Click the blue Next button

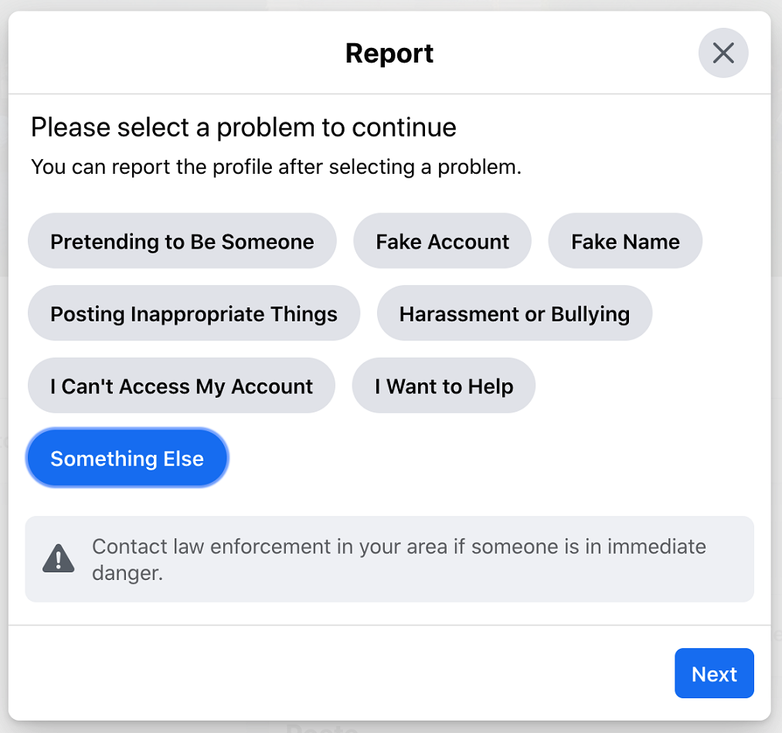coord(713,673)
